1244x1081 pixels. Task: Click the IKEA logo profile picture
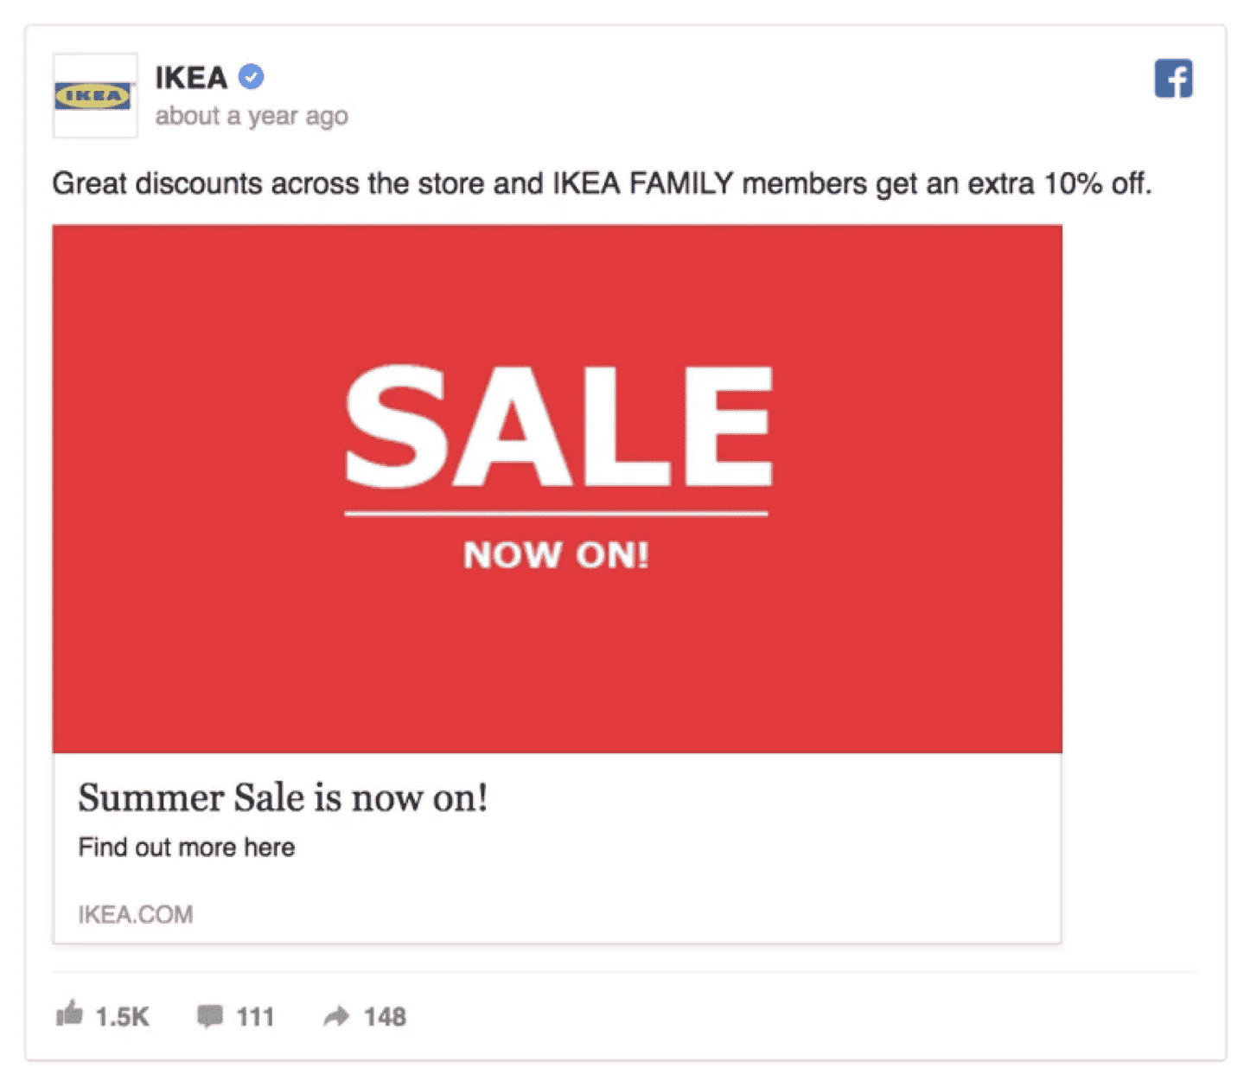(x=94, y=95)
